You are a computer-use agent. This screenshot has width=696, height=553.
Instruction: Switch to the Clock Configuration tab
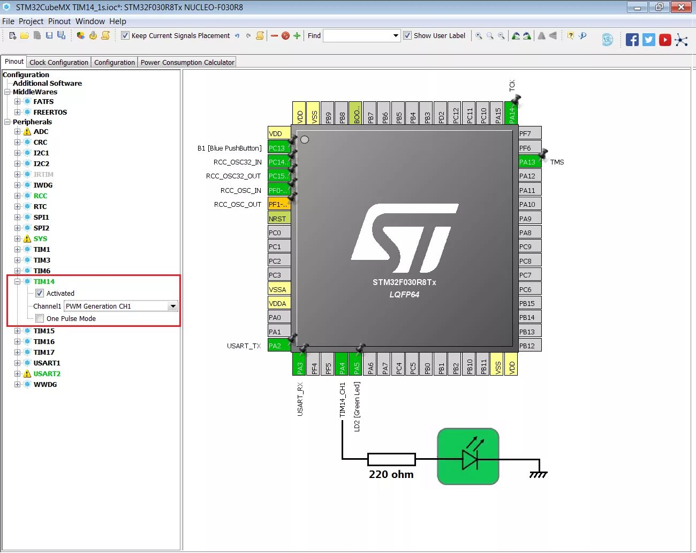pos(58,62)
